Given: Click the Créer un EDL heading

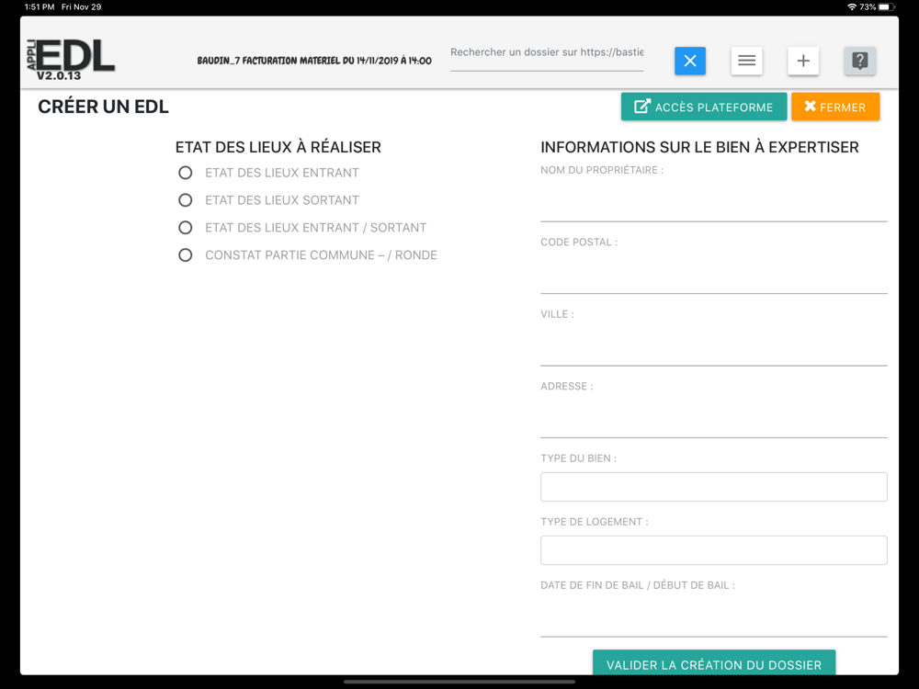Looking at the screenshot, I should tap(103, 107).
